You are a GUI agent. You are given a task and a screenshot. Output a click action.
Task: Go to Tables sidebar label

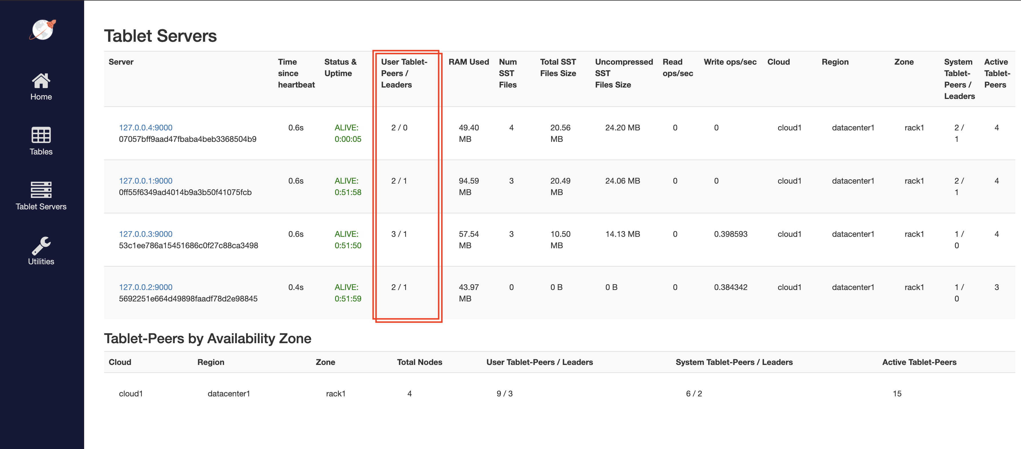41,152
